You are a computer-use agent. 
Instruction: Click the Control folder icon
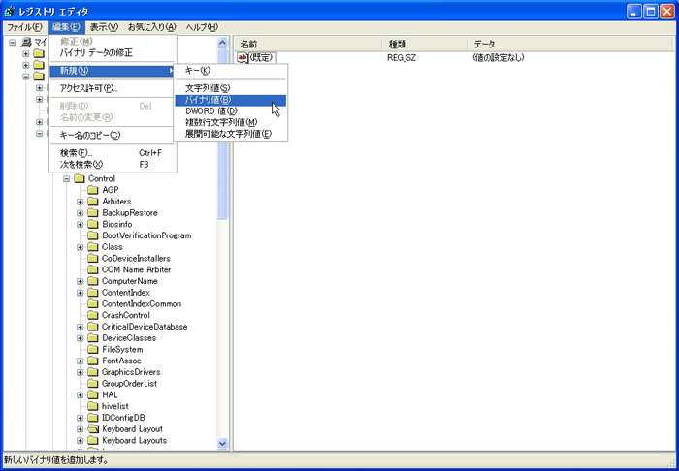pos(80,178)
